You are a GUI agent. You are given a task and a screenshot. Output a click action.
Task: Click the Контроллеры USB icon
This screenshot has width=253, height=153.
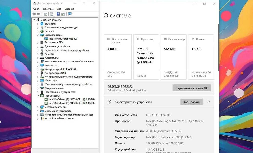pyautogui.click(x=42, y=73)
